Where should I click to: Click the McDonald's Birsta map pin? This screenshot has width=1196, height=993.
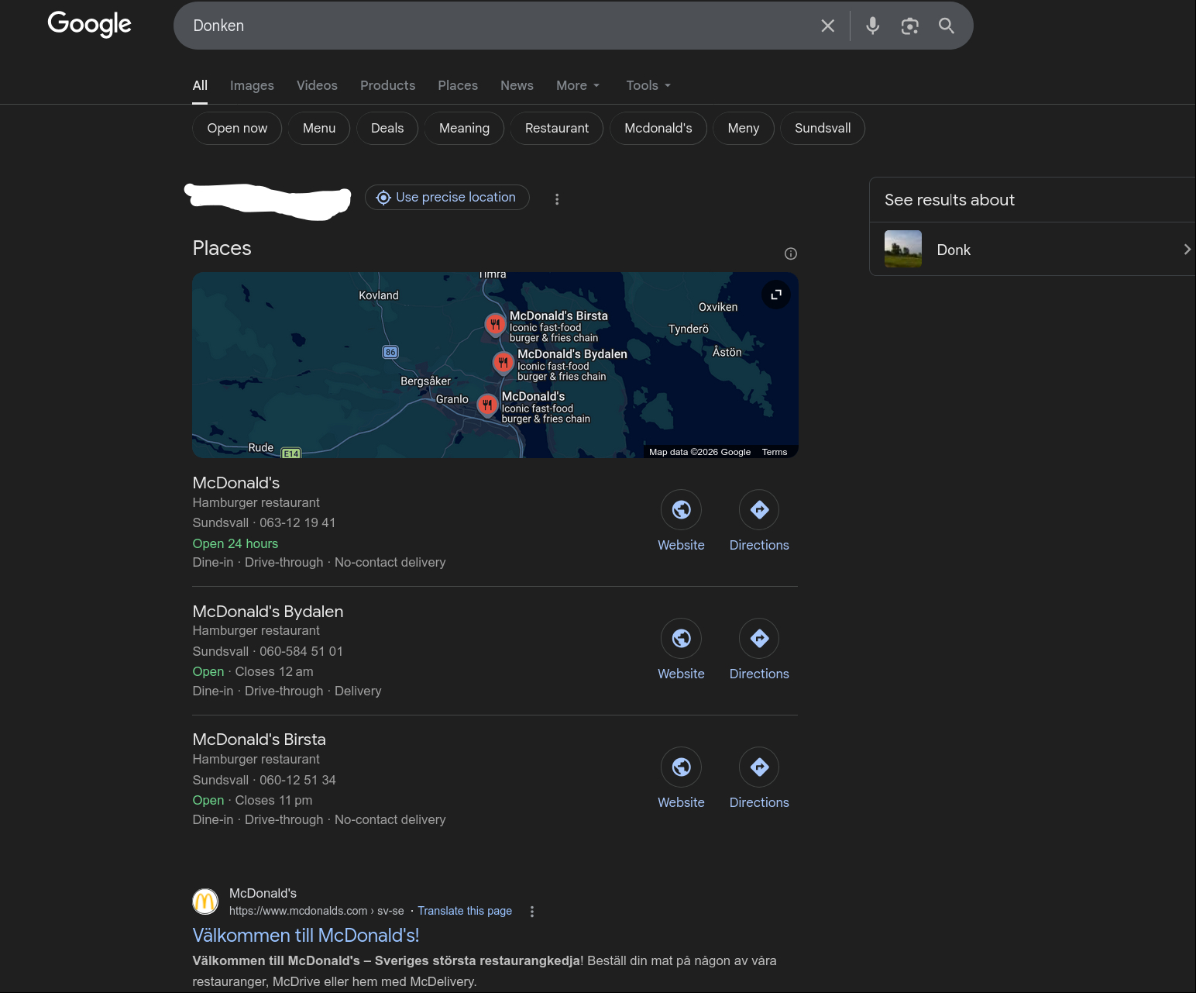tap(495, 324)
